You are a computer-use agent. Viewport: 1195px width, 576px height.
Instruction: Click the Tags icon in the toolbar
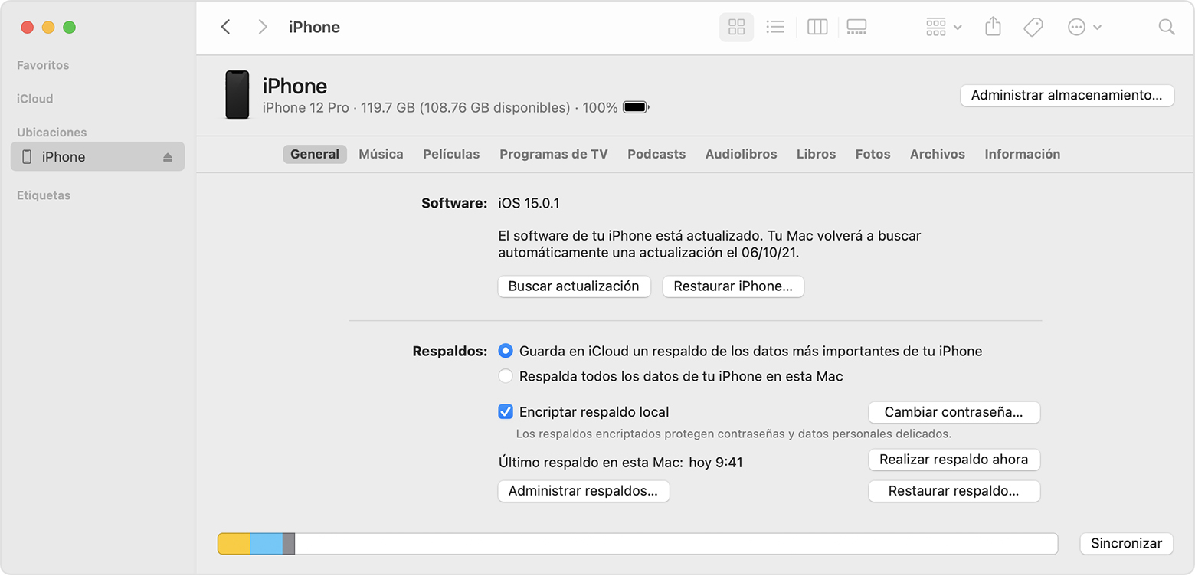coord(1033,26)
